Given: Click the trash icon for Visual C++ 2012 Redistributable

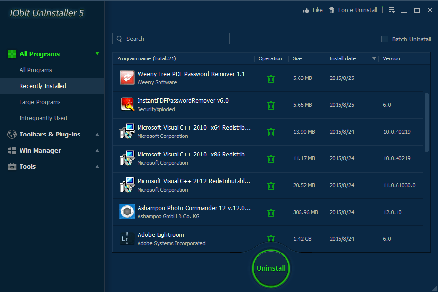Looking at the screenshot, I should 271,186.
